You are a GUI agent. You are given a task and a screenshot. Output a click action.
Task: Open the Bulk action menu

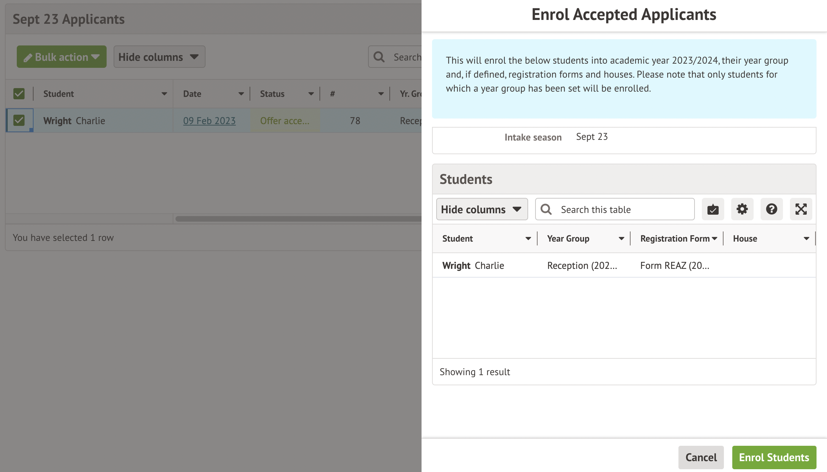coord(62,57)
